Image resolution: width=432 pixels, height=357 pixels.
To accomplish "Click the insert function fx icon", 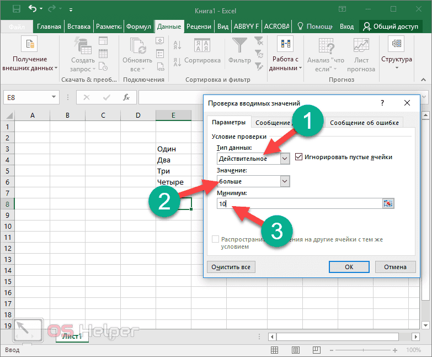I will (126, 97).
